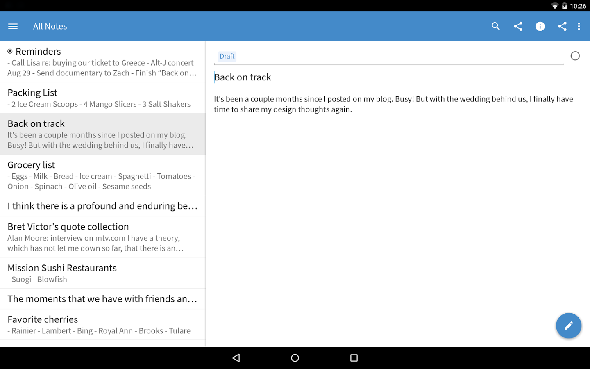Image resolution: width=590 pixels, height=369 pixels.
Task: Tap the share icon beside the overflow menu
Action: pos(562,26)
